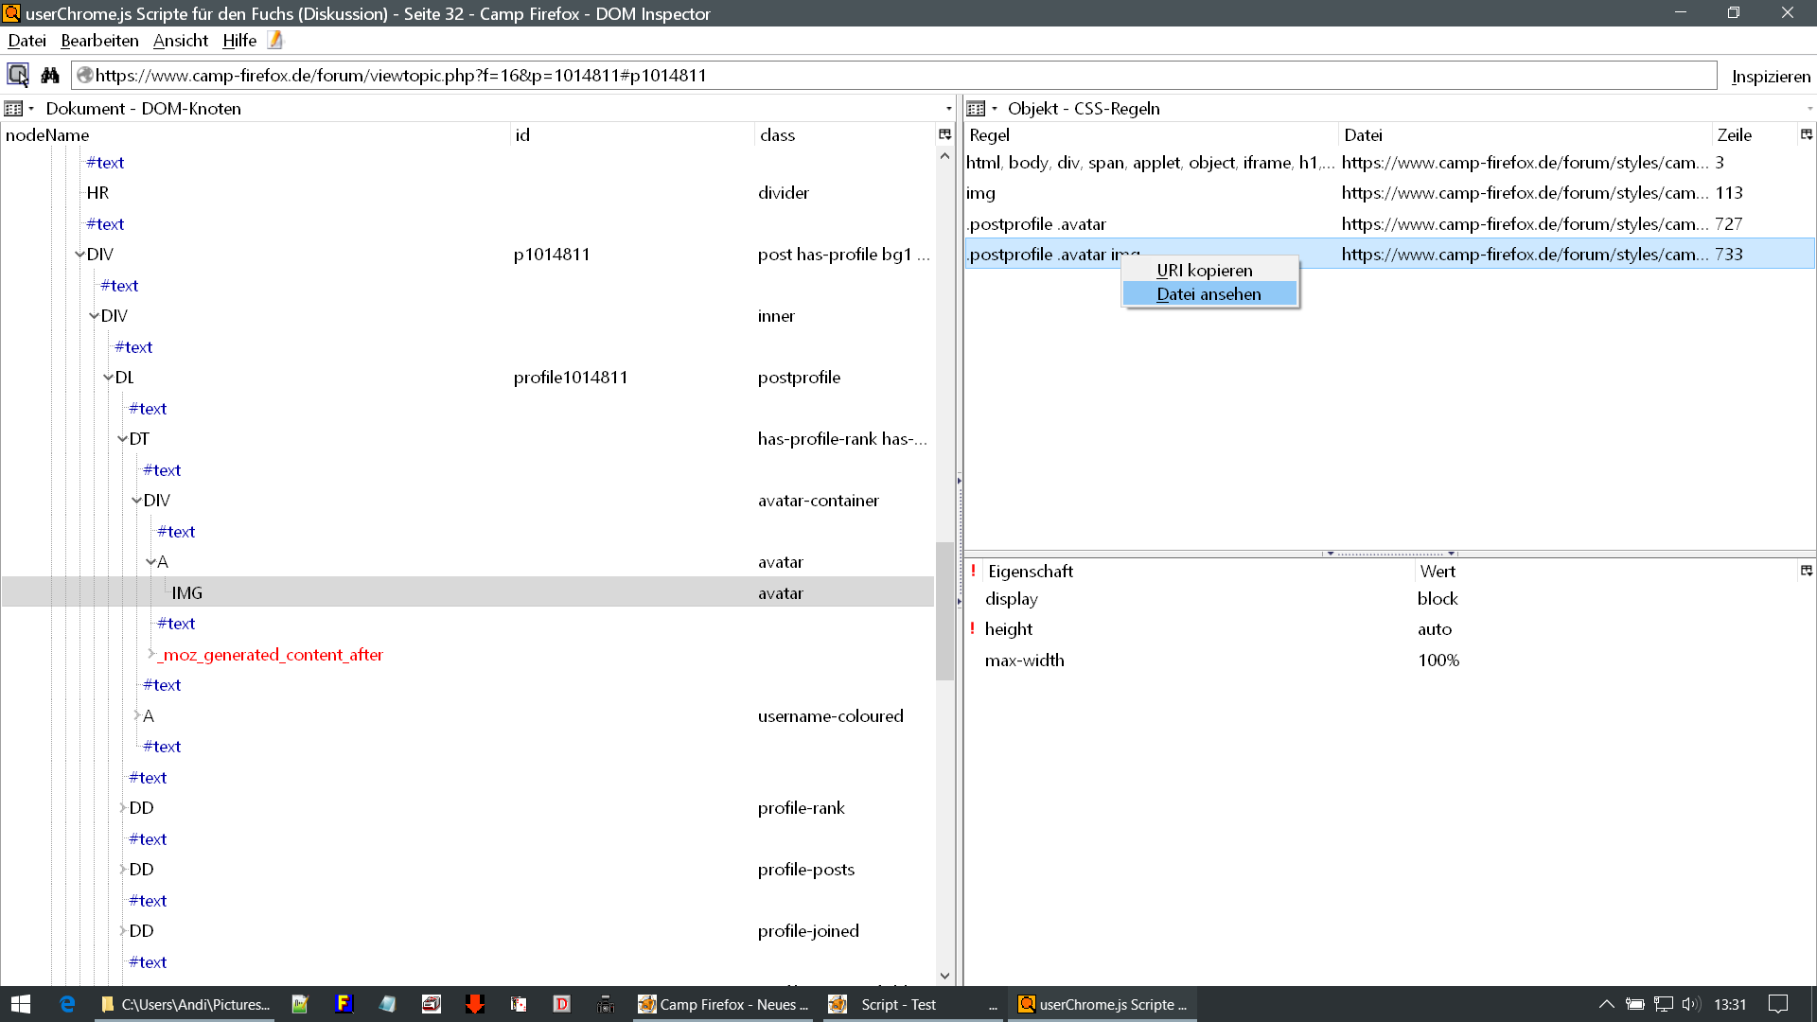Select URI kopieren from context menu
Screen dimensions: 1817x1022
point(1204,271)
